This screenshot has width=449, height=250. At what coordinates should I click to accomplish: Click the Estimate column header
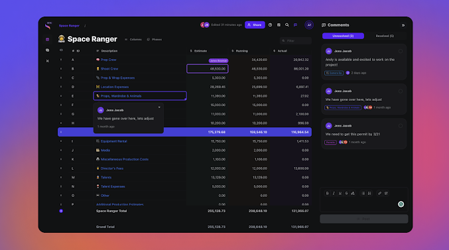(198, 51)
